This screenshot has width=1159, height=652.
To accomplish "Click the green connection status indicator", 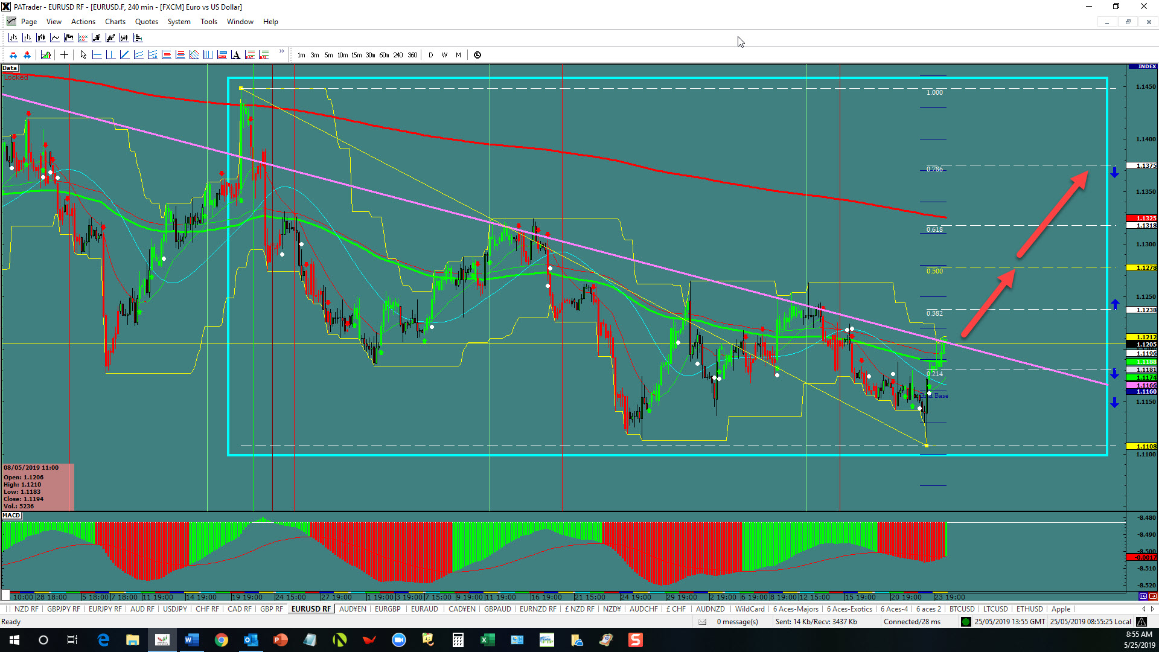I will pyautogui.click(x=966, y=622).
